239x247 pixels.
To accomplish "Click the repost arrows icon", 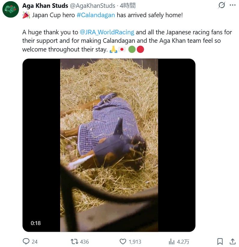I will tap(74, 242).
